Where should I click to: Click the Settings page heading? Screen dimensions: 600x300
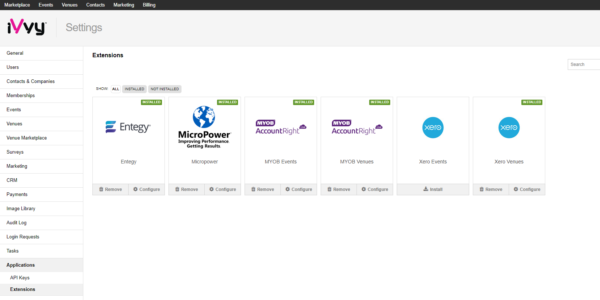click(84, 28)
